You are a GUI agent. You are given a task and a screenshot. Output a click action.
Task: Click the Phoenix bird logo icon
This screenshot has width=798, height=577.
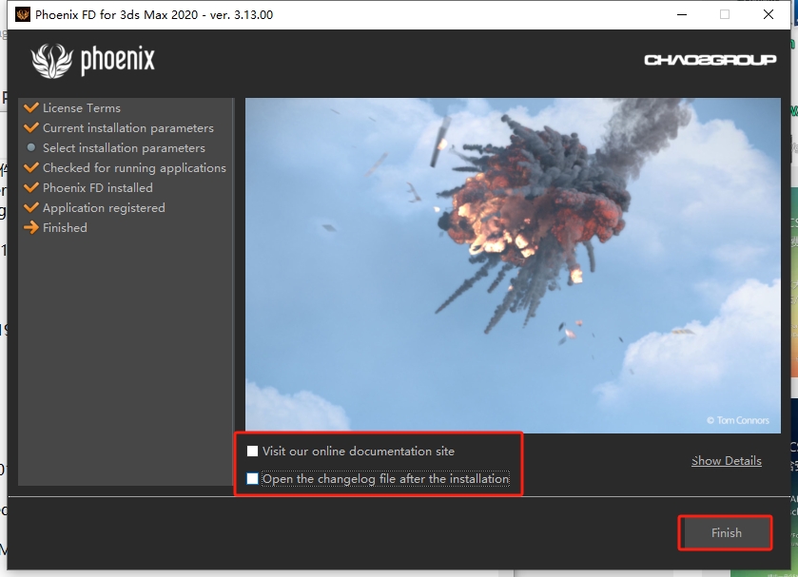click(x=52, y=61)
